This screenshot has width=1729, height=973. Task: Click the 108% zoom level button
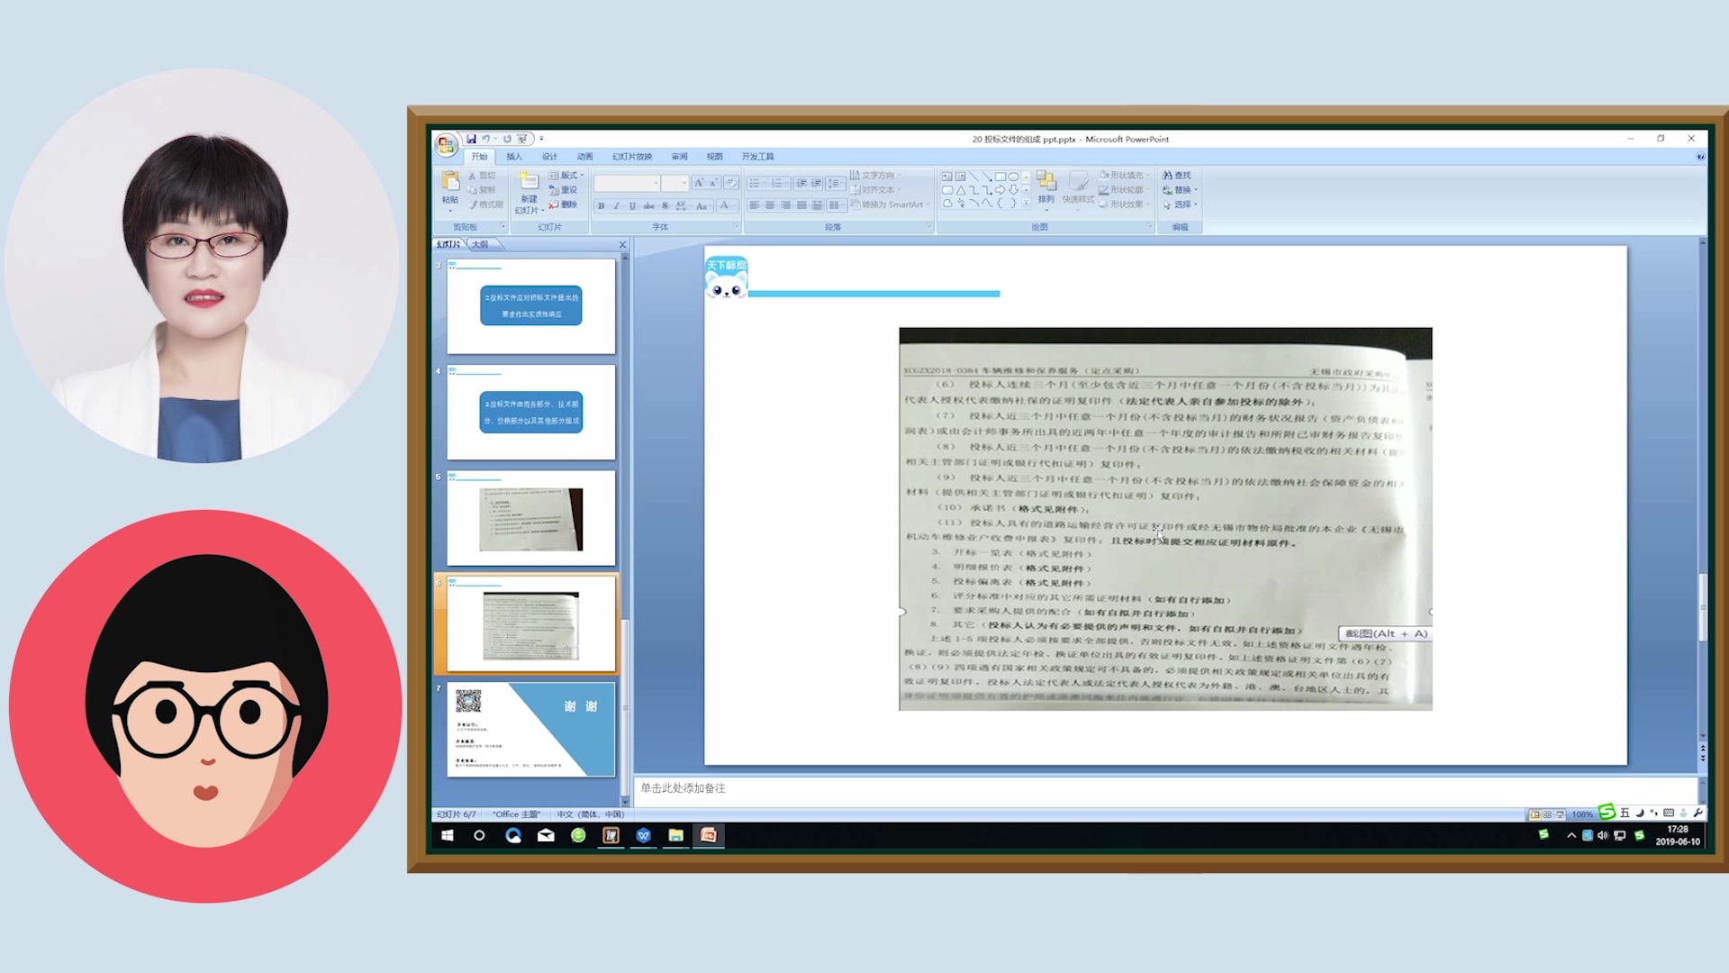(x=1582, y=814)
